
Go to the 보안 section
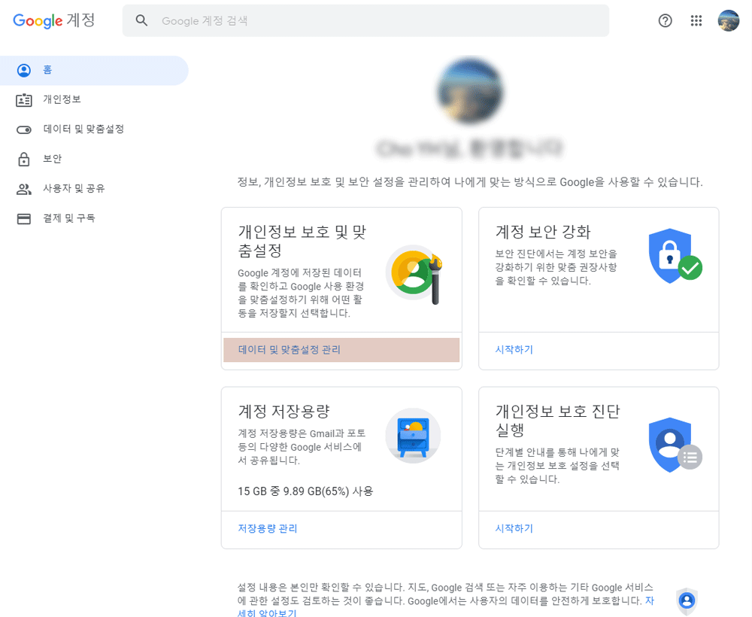[x=53, y=159]
